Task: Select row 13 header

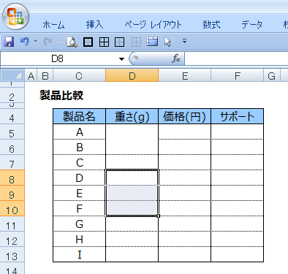Action: (12, 254)
